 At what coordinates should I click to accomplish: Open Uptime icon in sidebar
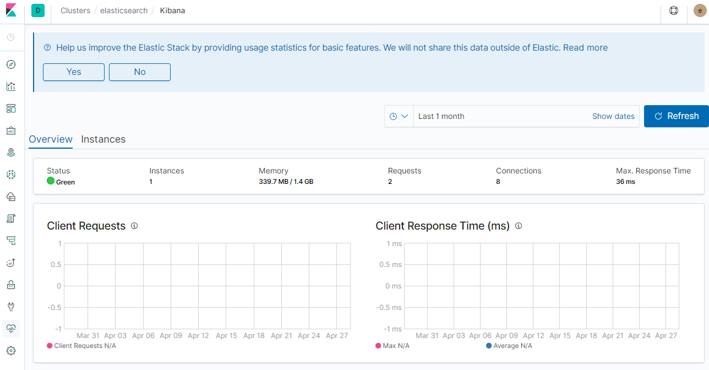(11, 263)
